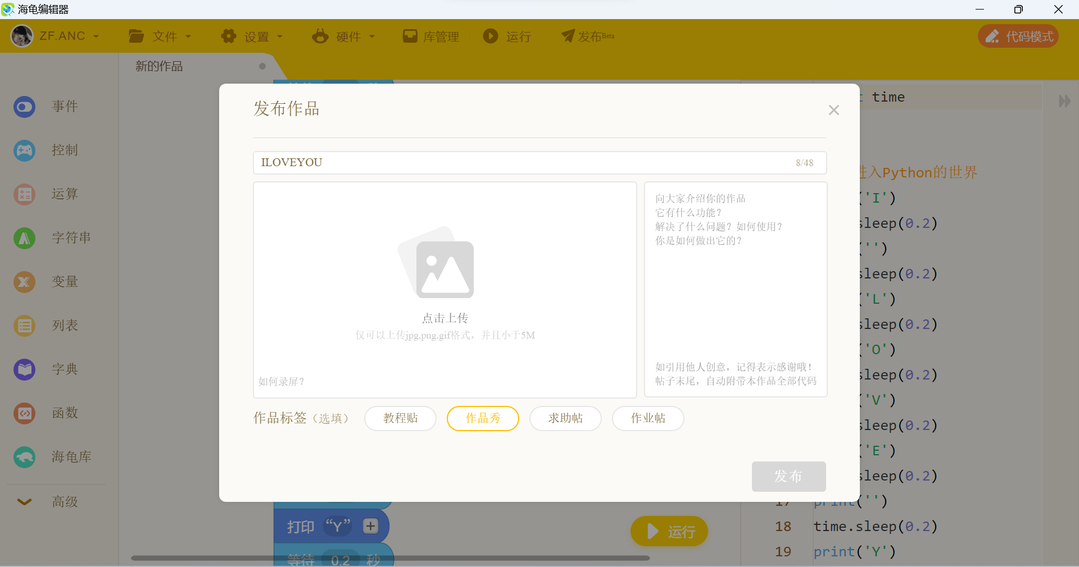Click the gray 发布 submit button
Viewport: 1079px width, 567px height.
(788, 477)
